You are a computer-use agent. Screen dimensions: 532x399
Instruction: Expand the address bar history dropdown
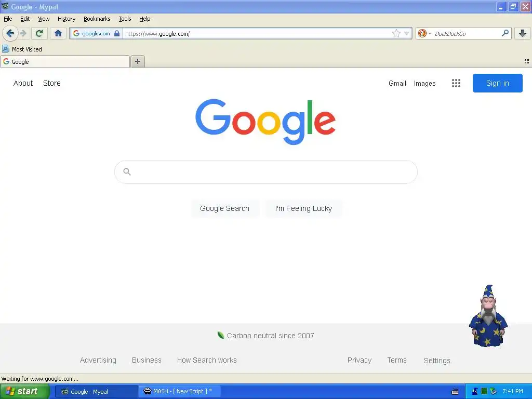(406, 33)
